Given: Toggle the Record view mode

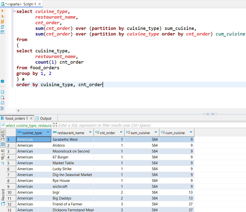Looking at the screenshot, I should click(x=3, y=197).
